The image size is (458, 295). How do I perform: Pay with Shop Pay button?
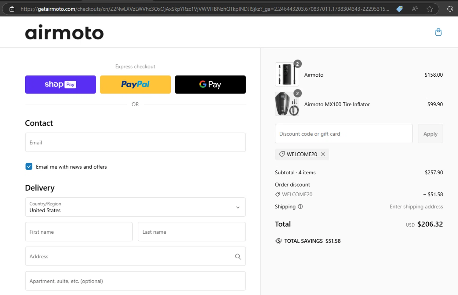point(60,85)
